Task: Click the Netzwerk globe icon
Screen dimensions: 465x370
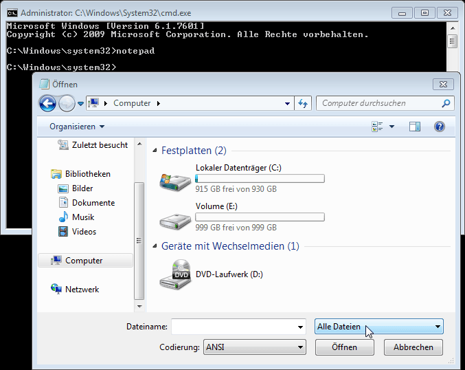Action: (x=56, y=289)
